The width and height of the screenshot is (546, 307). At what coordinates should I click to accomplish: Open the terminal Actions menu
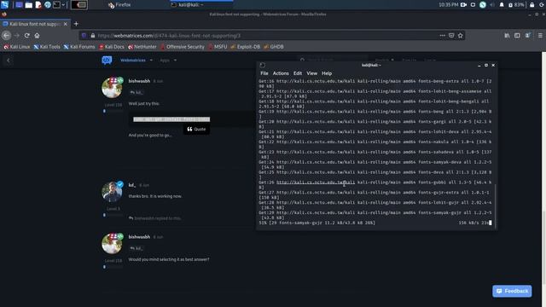(x=281, y=73)
